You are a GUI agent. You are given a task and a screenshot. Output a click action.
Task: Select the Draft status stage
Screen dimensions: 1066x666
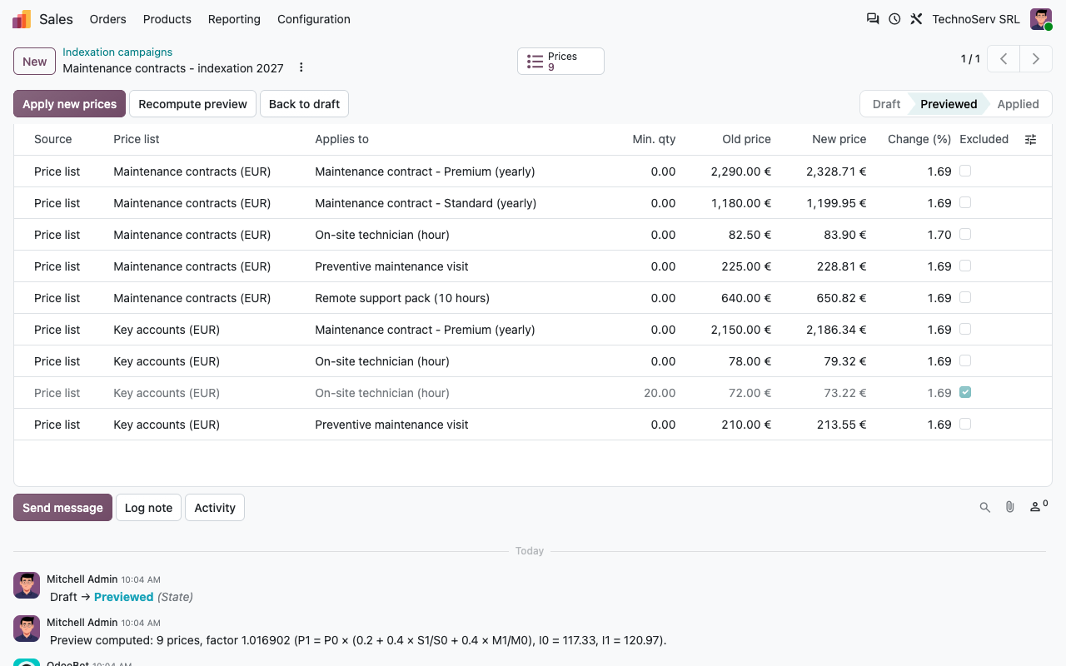point(885,104)
